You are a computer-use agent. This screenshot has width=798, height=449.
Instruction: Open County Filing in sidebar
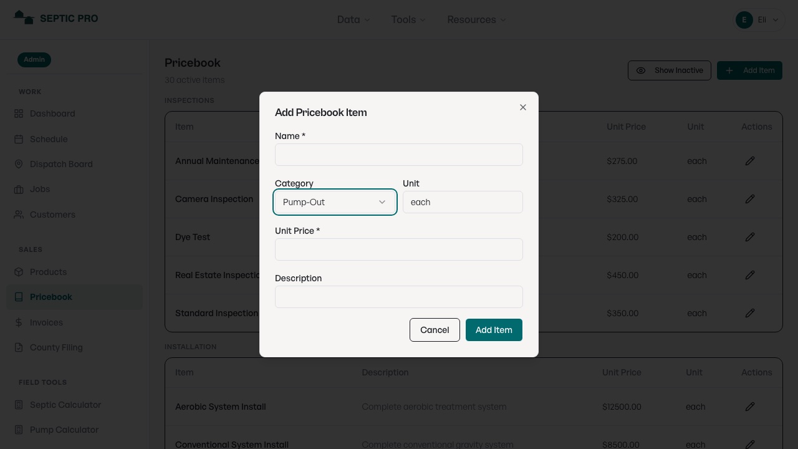coord(74,347)
